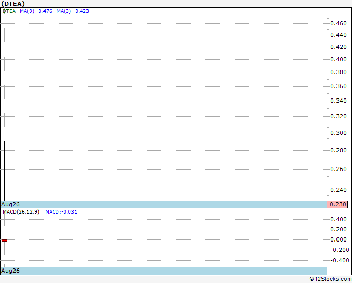352x283 pixels.
Task: Click the 0.380 price axis label
Action: pos(339,72)
